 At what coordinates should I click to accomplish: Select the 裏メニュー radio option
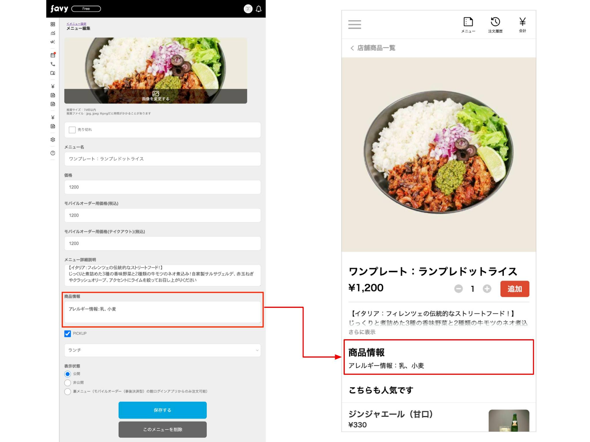tap(67, 392)
